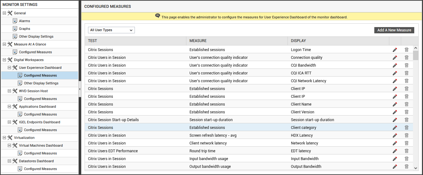
Task: Sort by the TEST column header
Action: [x=135, y=41]
